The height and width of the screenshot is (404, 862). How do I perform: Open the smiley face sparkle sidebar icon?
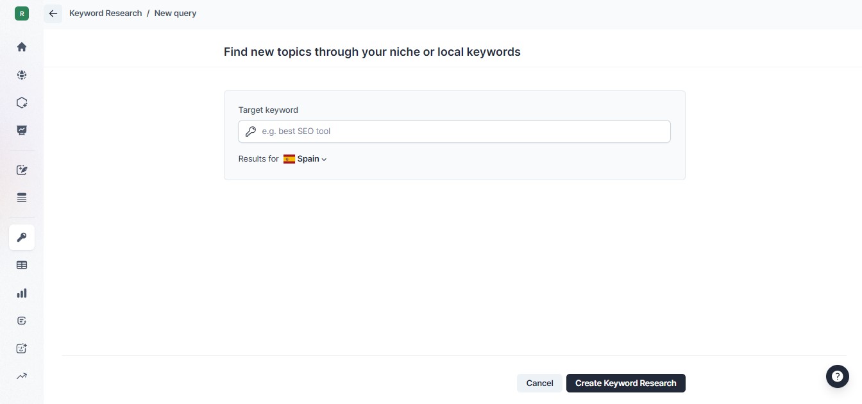22,348
